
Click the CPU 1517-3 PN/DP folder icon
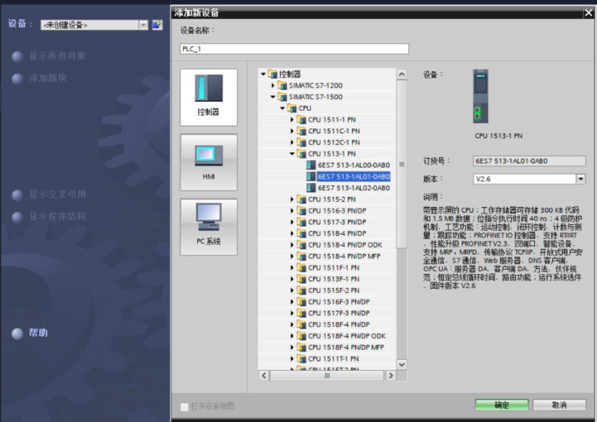tap(301, 222)
